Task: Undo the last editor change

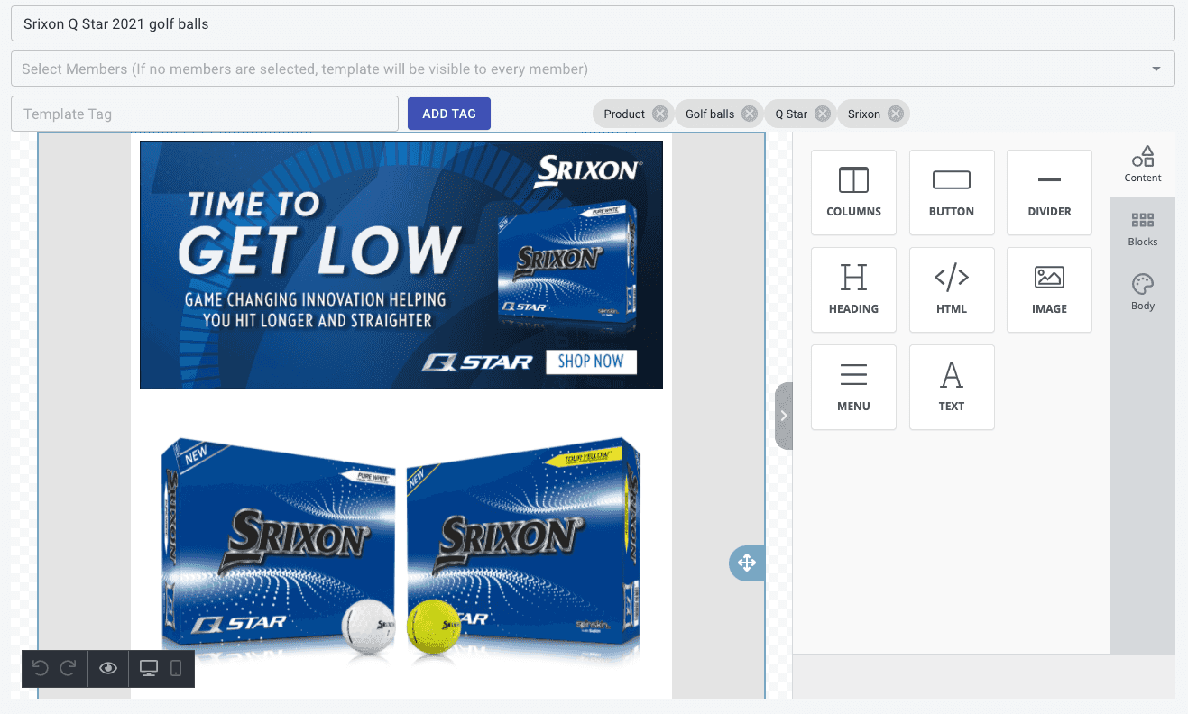Action: (x=40, y=668)
